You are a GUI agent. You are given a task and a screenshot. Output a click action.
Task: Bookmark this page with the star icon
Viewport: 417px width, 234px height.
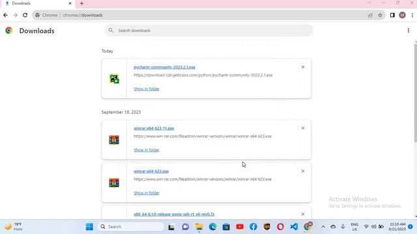pyautogui.click(x=380, y=15)
